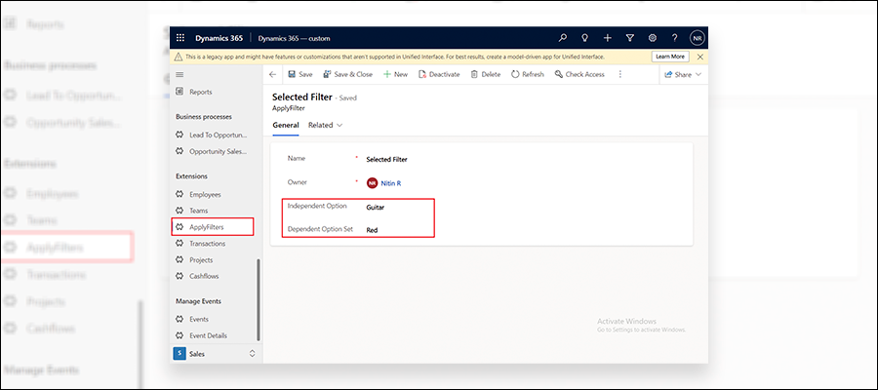Open the app launcher waffle icon
Screen dimensions: 878x390
180,38
